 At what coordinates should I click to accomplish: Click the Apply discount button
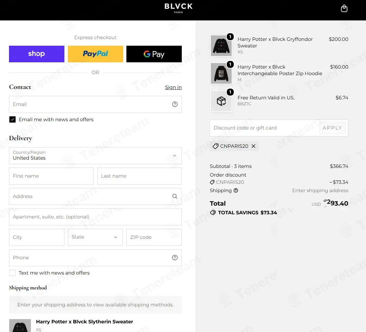click(x=332, y=128)
